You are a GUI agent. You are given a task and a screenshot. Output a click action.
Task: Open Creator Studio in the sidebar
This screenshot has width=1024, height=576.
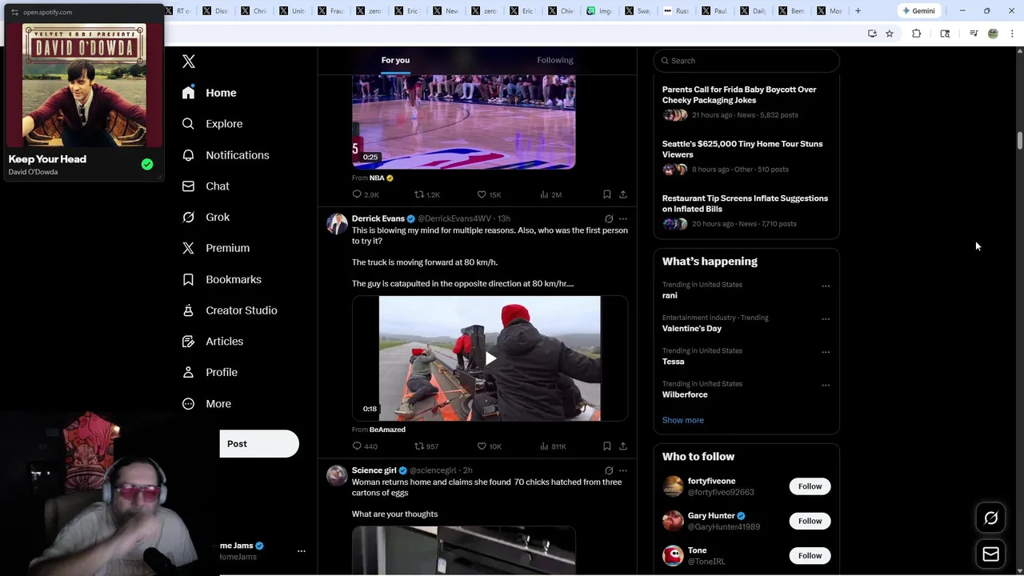point(230,310)
